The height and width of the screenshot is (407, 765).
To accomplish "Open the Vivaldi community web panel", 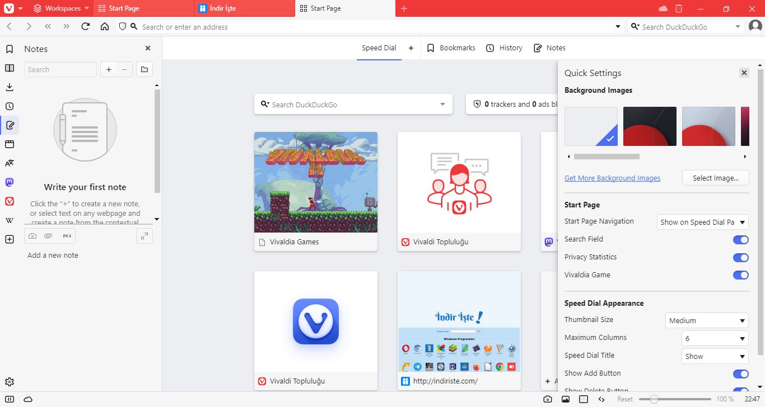I will pos(10,201).
